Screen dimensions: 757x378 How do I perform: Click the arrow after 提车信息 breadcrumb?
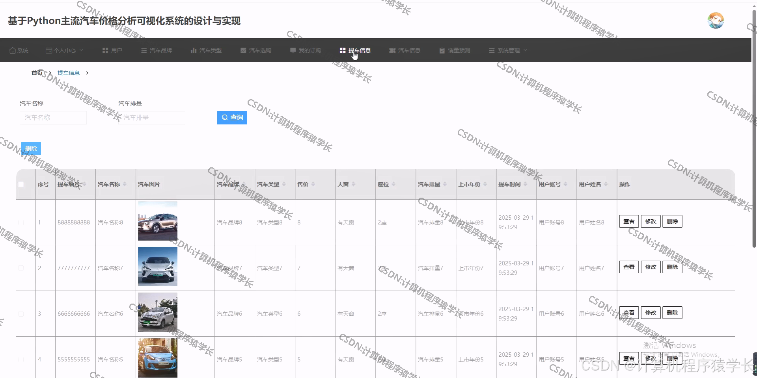pos(87,73)
